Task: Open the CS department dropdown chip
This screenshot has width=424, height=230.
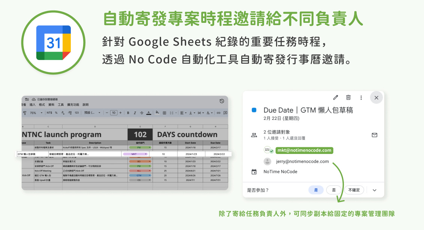Action: (x=140, y=180)
